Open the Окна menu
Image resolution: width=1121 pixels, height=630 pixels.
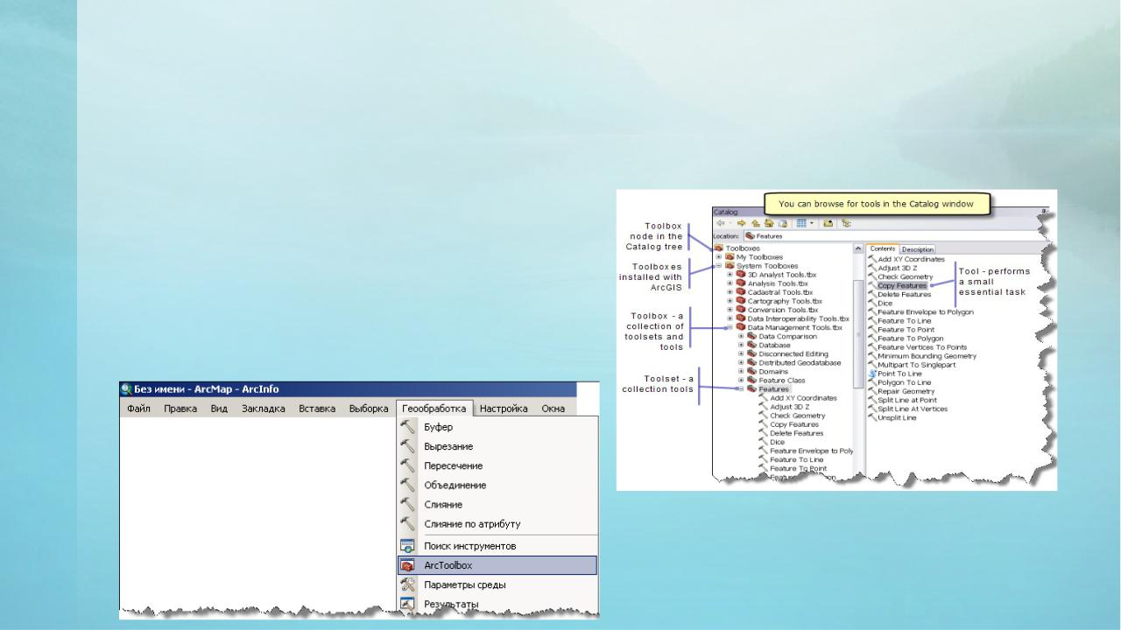553,409
